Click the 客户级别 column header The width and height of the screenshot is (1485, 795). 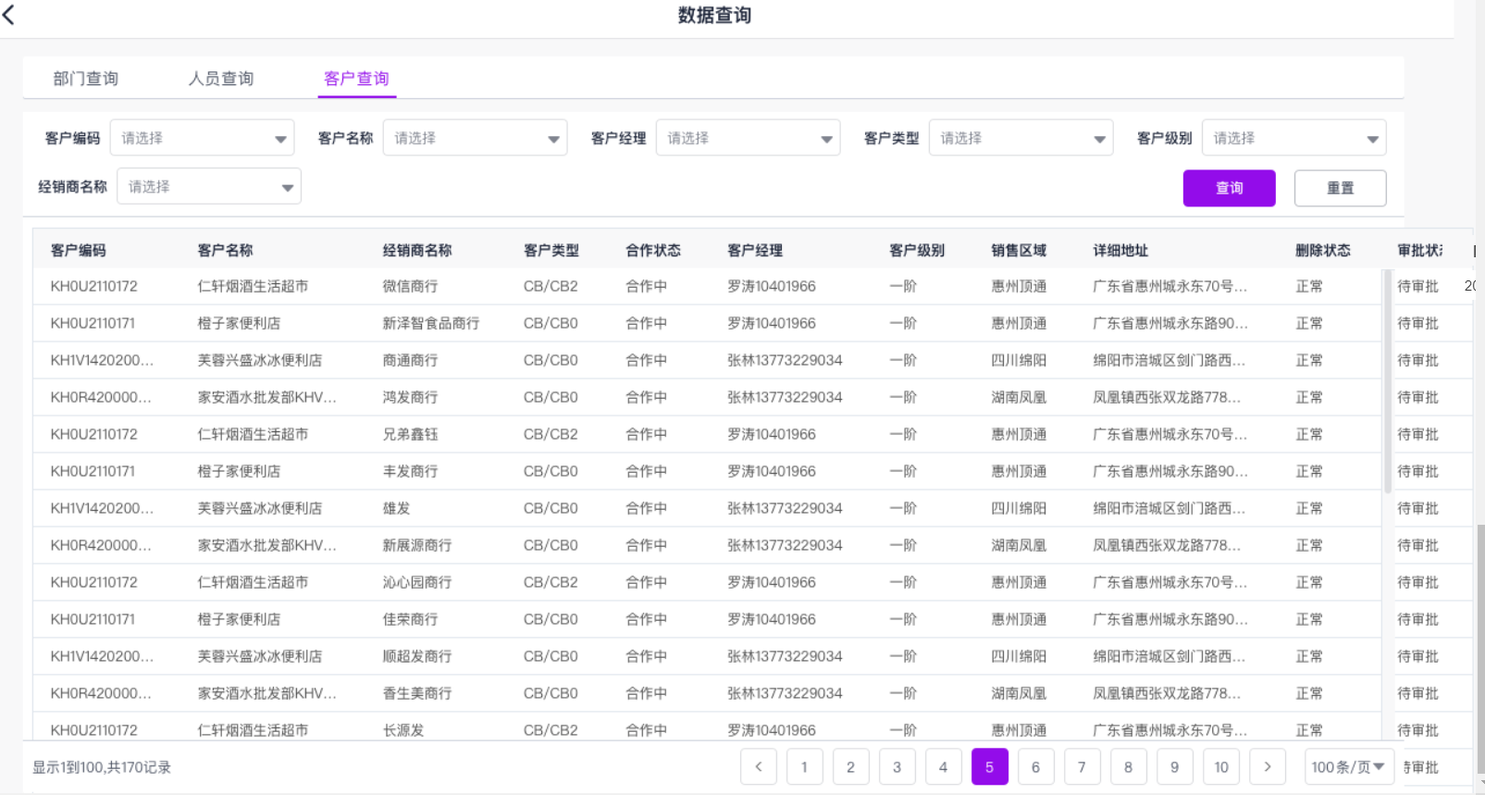(x=917, y=250)
